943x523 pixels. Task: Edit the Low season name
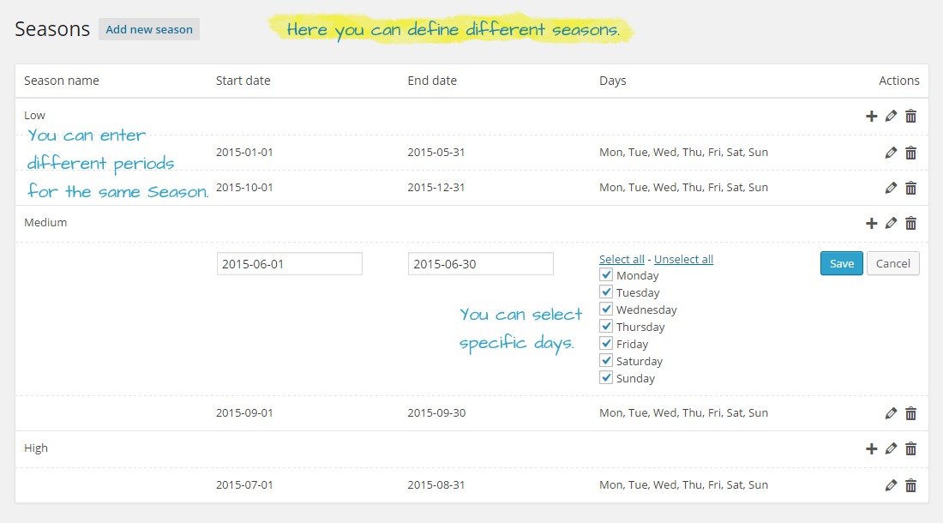(x=891, y=116)
